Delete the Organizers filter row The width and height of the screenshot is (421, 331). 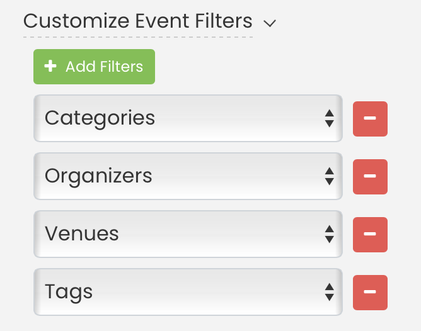click(370, 177)
